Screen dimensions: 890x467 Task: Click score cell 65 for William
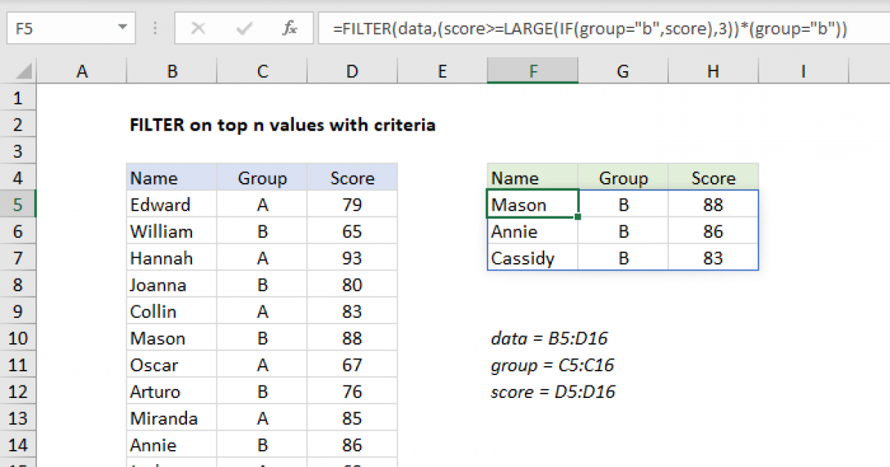[352, 231]
